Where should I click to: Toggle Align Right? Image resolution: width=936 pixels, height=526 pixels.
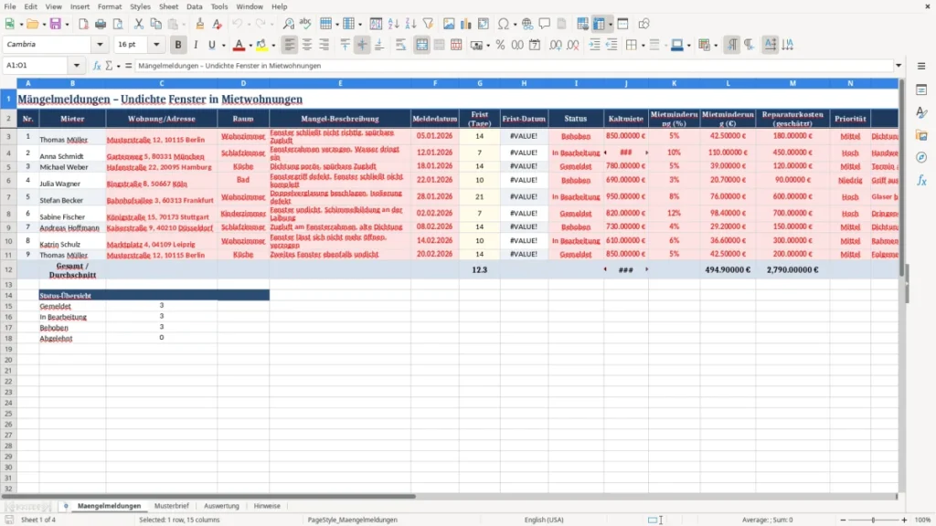click(x=324, y=45)
